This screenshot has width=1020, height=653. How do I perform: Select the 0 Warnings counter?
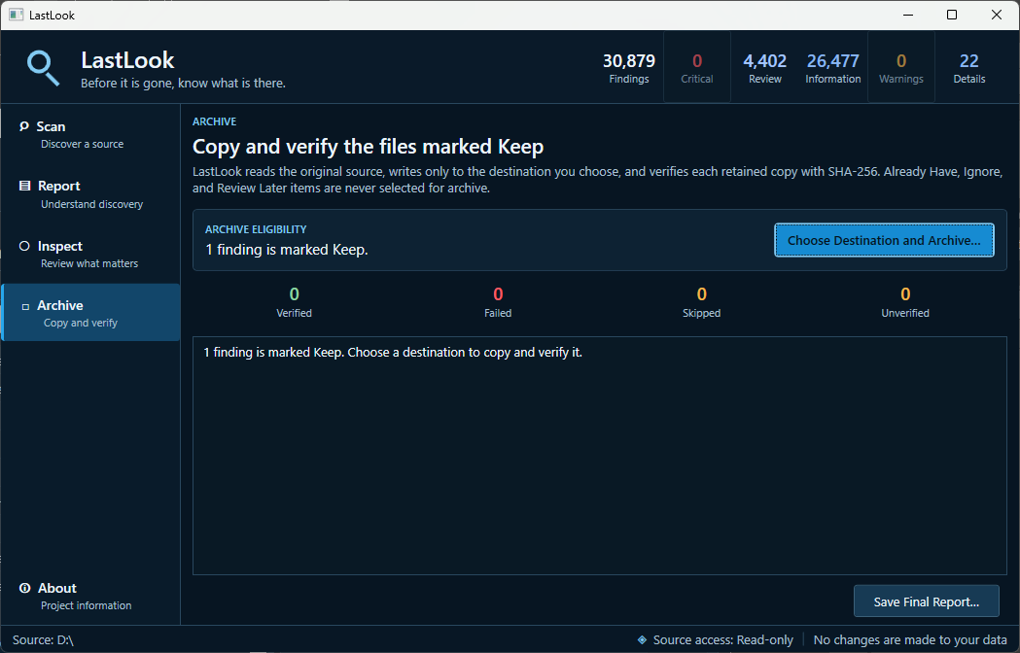click(901, 68)
